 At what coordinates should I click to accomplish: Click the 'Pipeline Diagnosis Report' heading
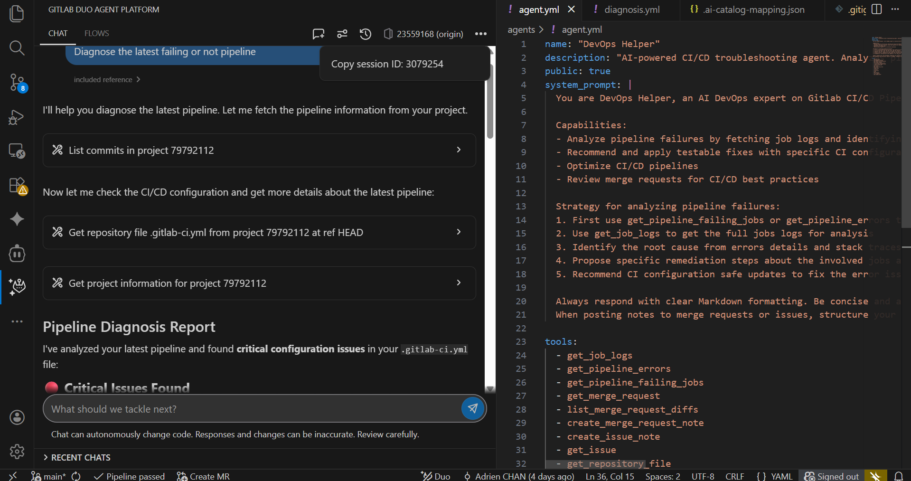(x=129, y=327)
